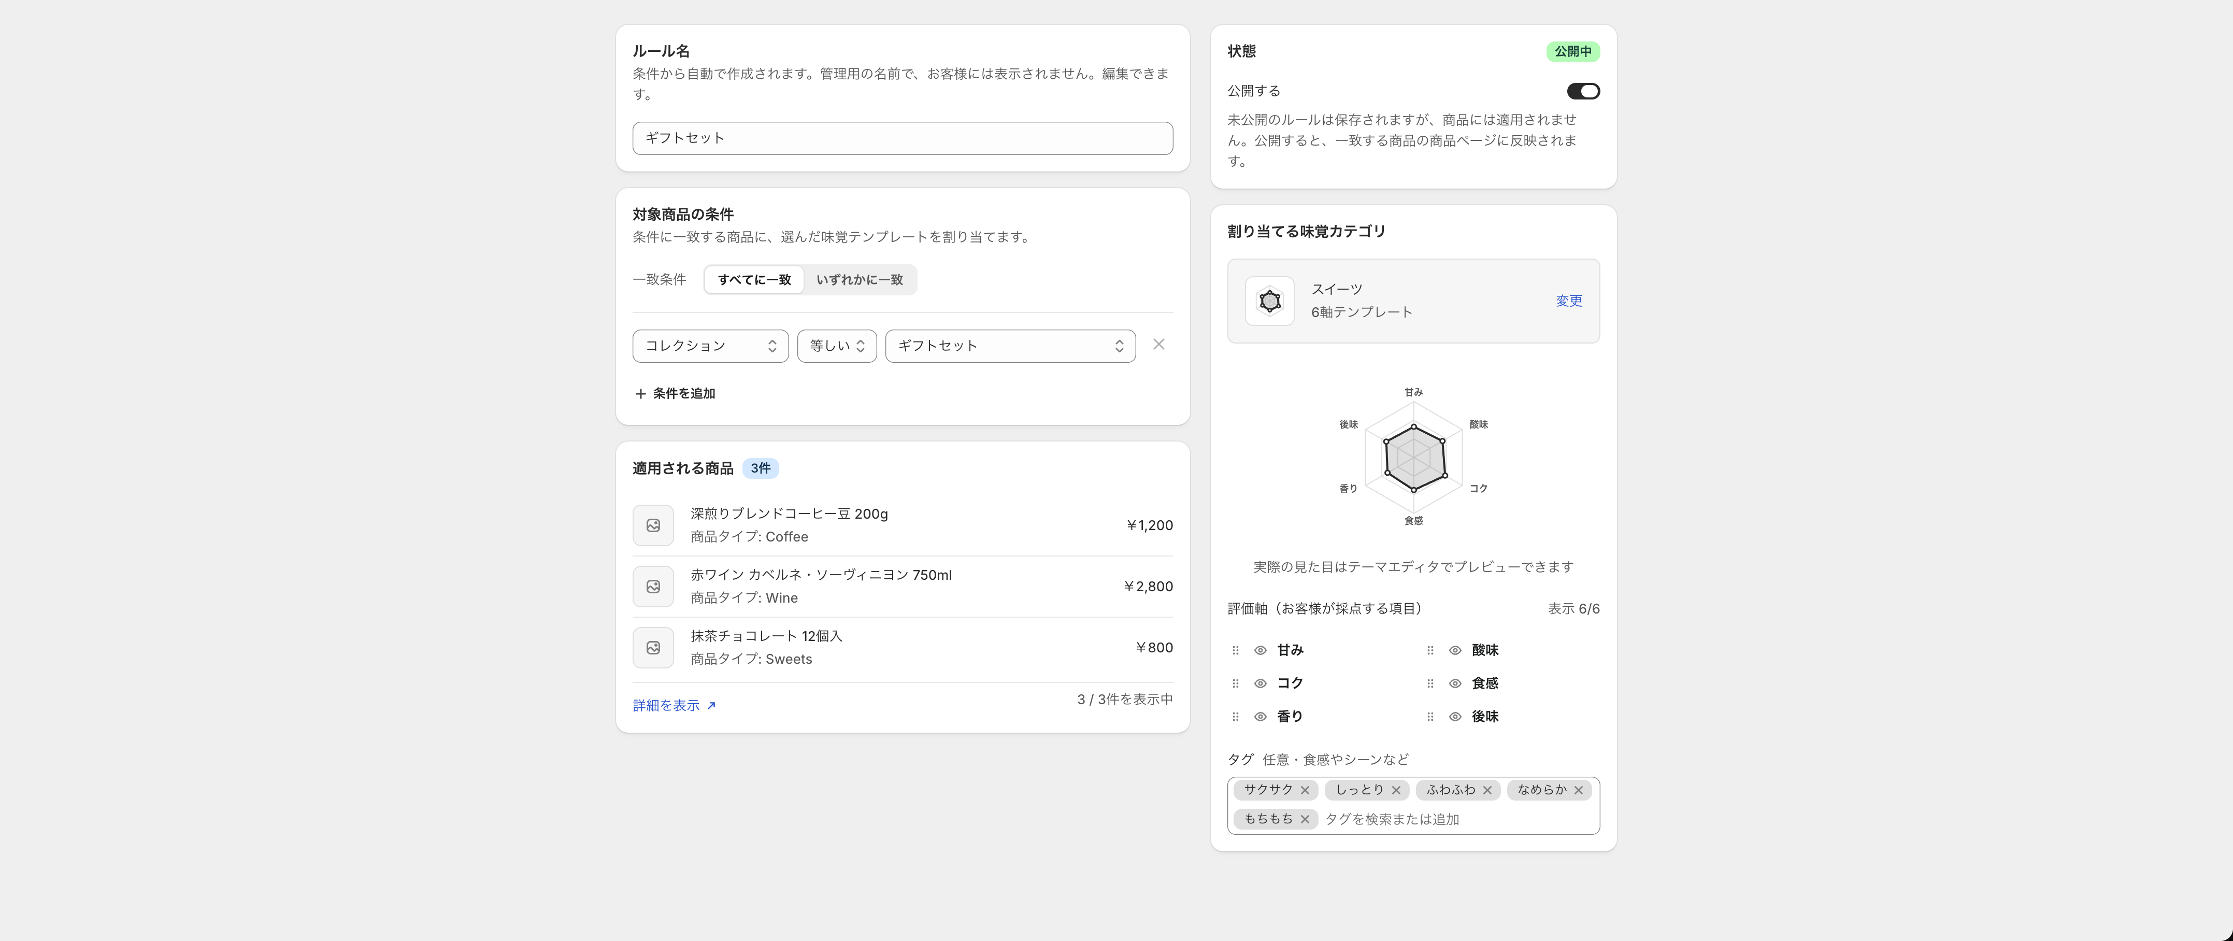
Task: Grab the drag handle for 後味 axis
Action: point(1430,717)
